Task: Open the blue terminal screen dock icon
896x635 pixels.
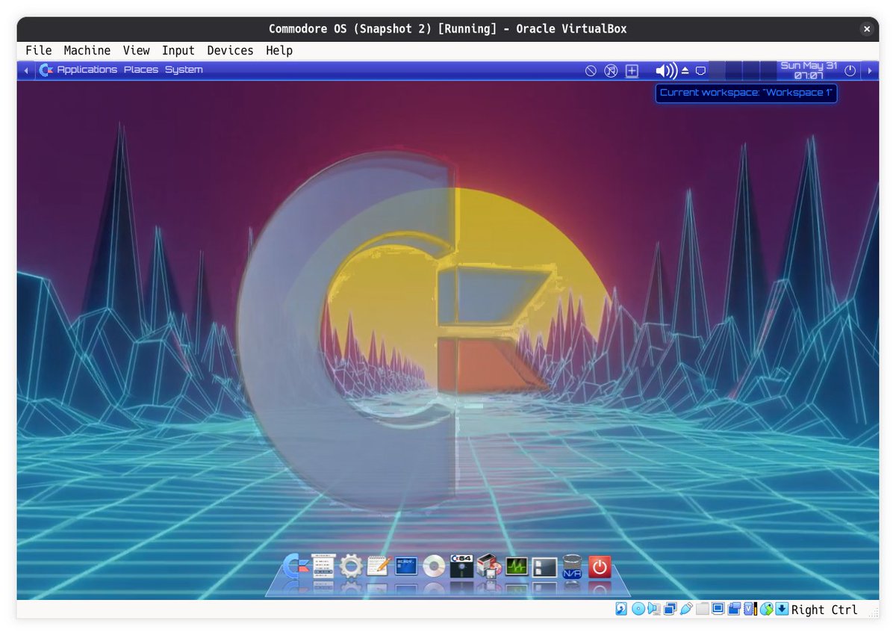Action: tap(406, 566)
